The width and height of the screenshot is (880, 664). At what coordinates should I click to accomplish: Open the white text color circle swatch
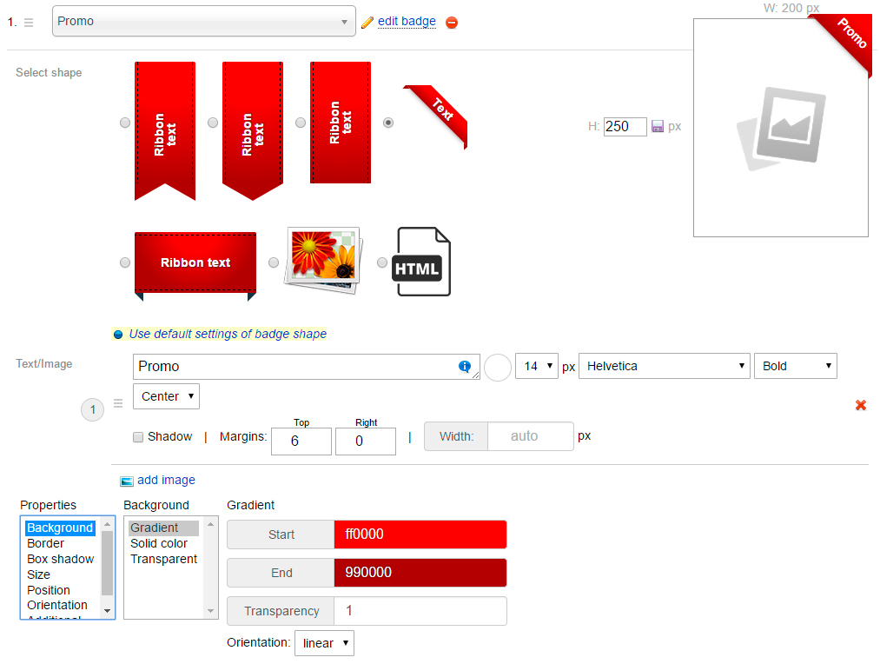(x=497, y=368)
